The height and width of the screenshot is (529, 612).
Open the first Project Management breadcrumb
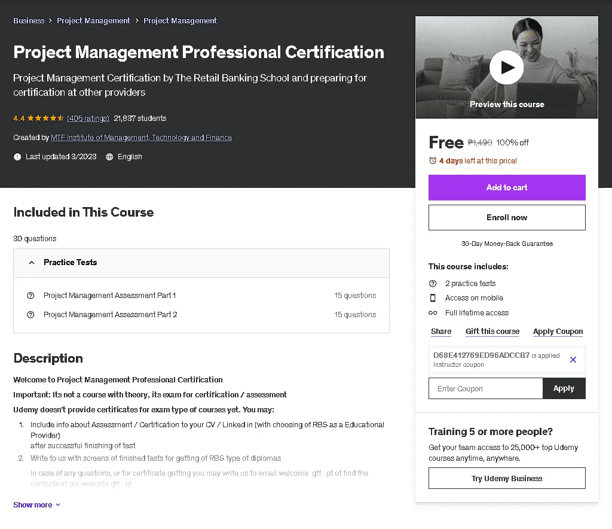click(x=93, y=21)
